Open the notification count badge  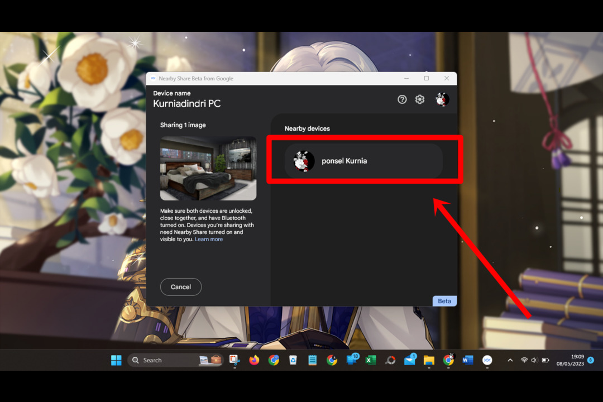tap(591, 360)
